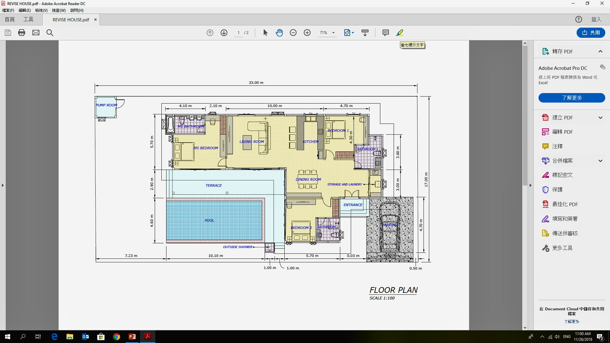Viewport: 610px width, 343px height.
Task: Select the Hand pan tool
Action: (x=279, y=33)
